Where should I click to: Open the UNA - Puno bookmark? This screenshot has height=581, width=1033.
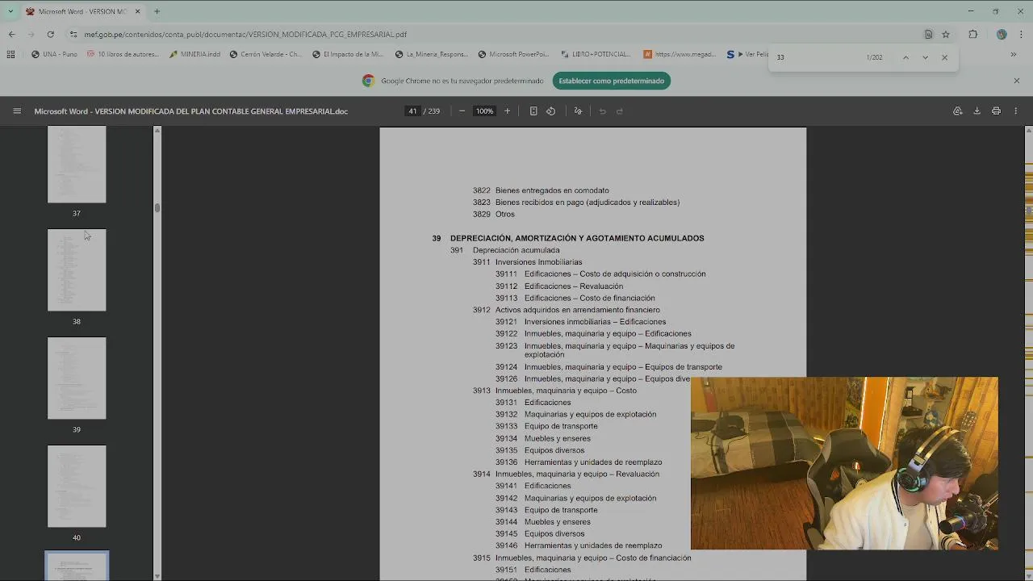coord(54,54)
